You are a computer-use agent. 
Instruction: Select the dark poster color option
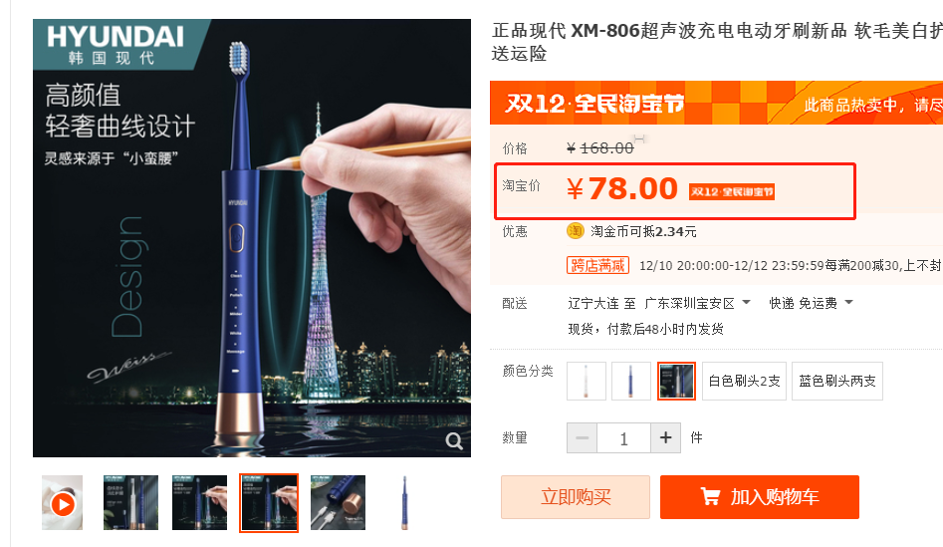(x=676, y=381)
